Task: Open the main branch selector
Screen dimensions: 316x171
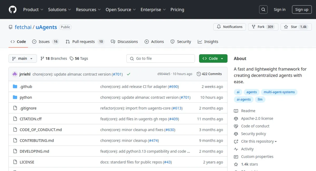Action: [23, 58]
